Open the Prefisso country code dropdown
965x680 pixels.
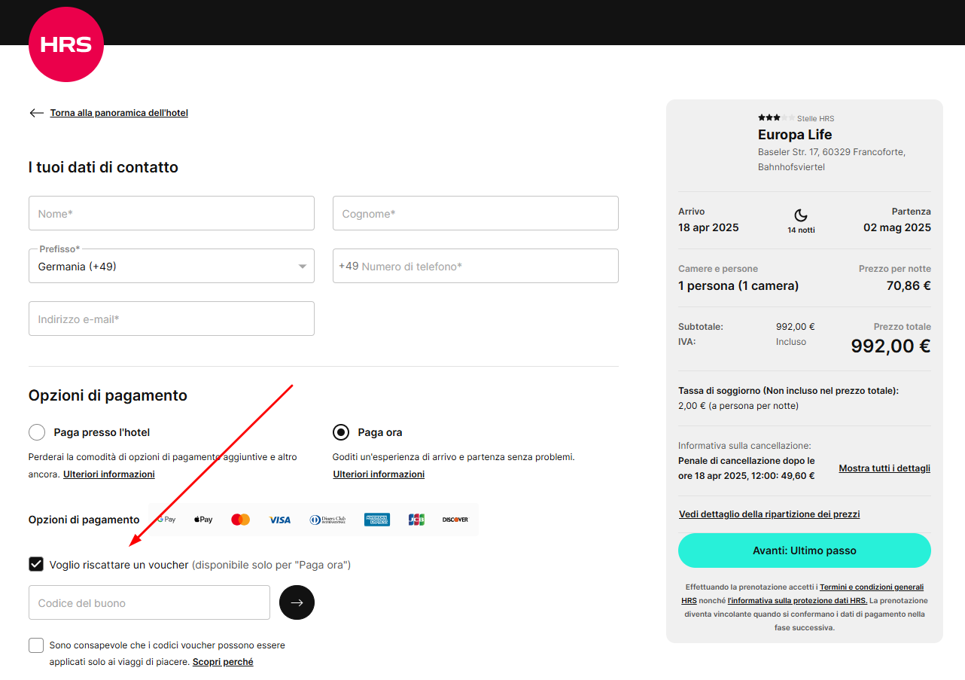pos(172,267)
